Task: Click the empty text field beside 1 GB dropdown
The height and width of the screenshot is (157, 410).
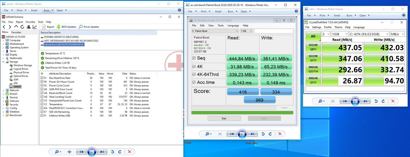Action: click(x=274, y=31)
